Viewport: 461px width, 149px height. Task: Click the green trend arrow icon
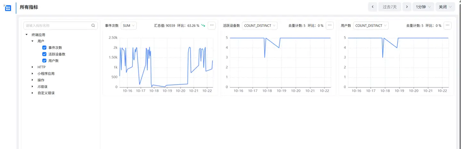click(203, 26)
